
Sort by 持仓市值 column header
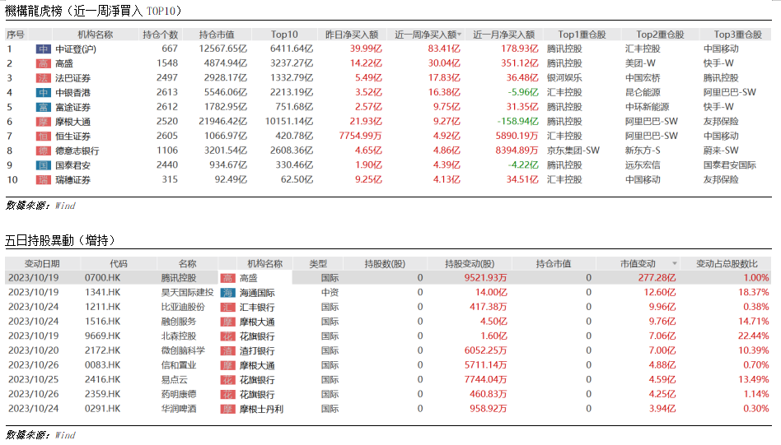(x=217, y=35)
